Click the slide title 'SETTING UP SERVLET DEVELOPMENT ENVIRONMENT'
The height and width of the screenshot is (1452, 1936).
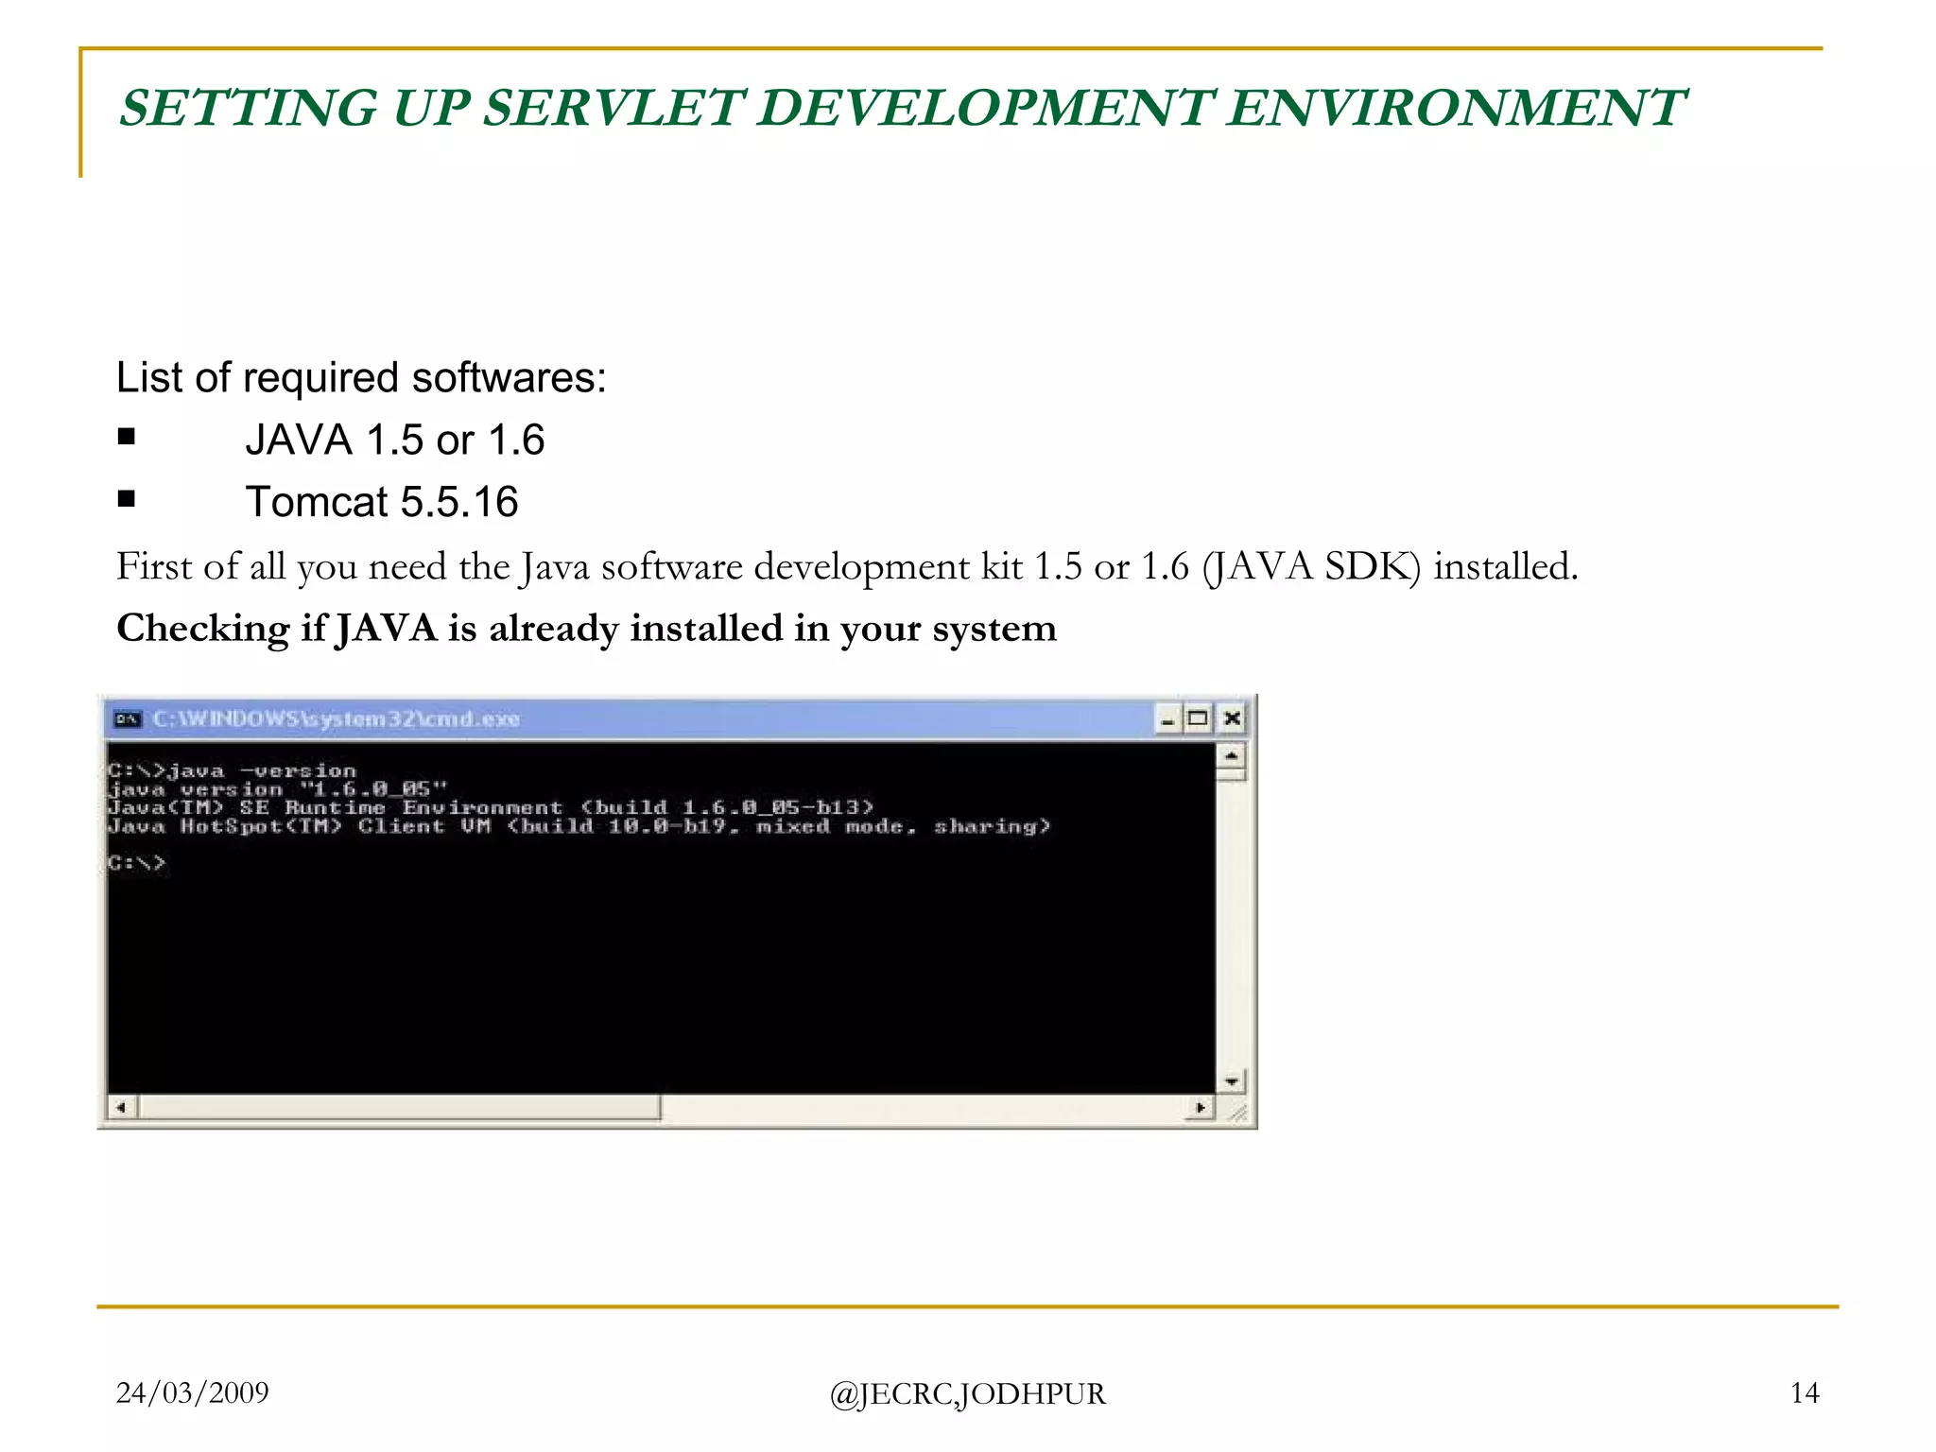[902, 107]
